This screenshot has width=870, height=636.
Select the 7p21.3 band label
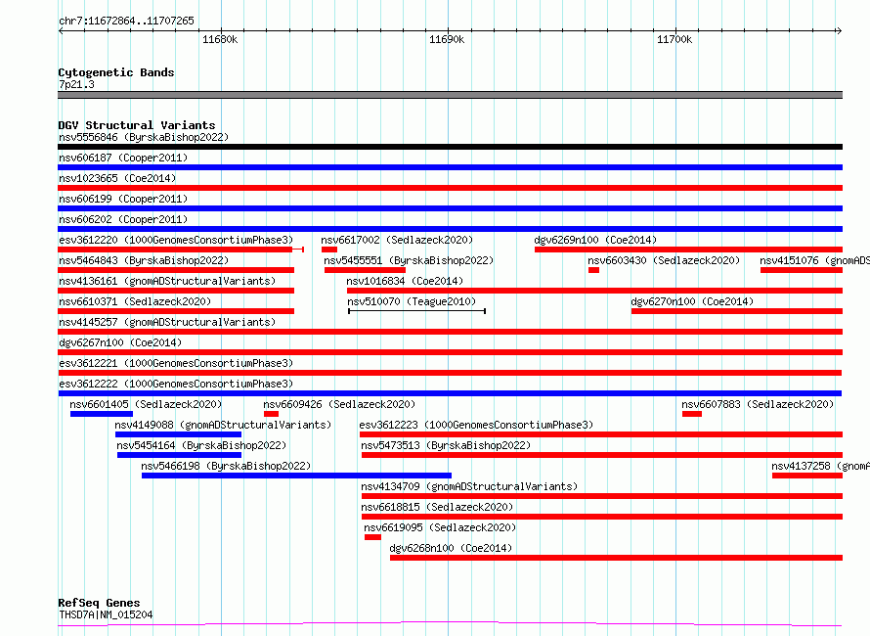pyautogui.click(x=76, y=84)
